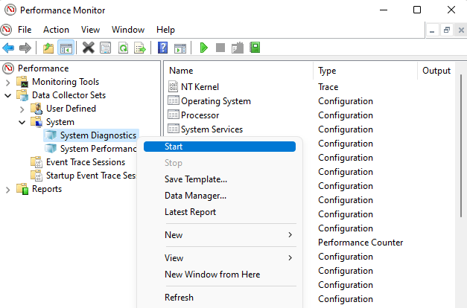
Task: Open the Help menu
Action: 165,30
